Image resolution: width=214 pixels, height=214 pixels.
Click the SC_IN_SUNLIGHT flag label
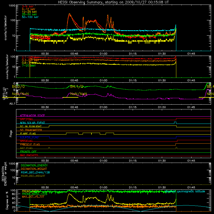coord(31,126)
